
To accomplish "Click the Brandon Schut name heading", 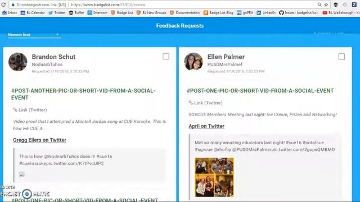I will tap(53, 57).
